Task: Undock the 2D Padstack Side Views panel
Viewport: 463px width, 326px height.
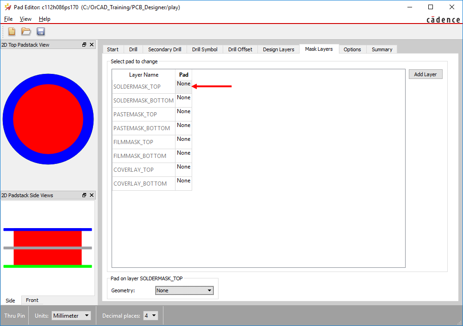Action: click(x=84, y=195)
